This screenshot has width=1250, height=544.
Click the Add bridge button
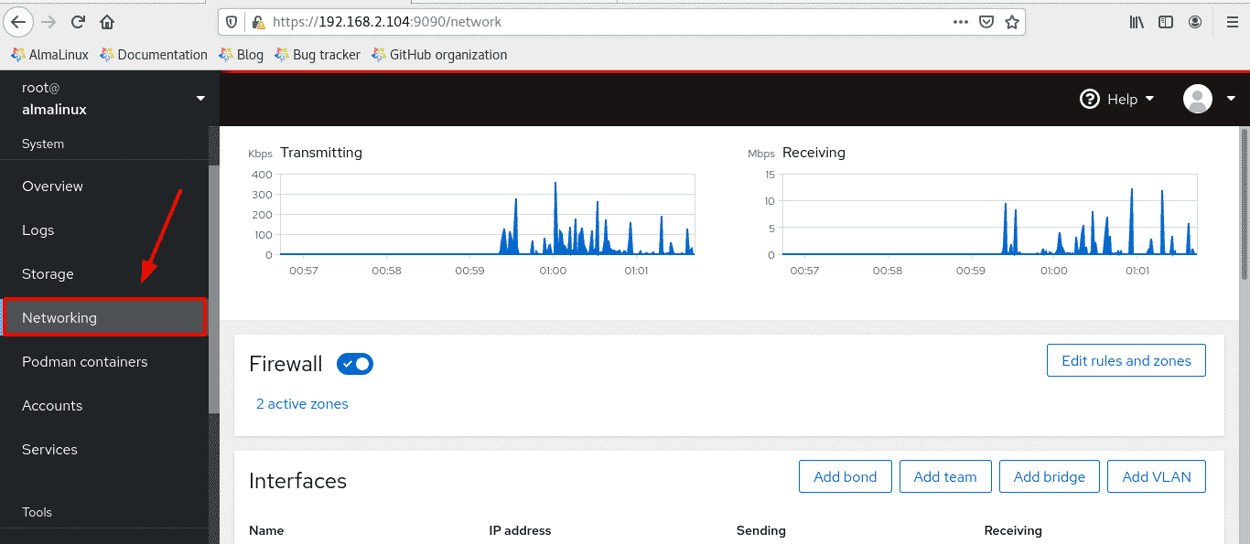pos(1049,476)
